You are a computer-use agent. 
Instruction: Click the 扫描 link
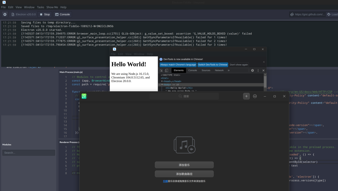[165, 181]
